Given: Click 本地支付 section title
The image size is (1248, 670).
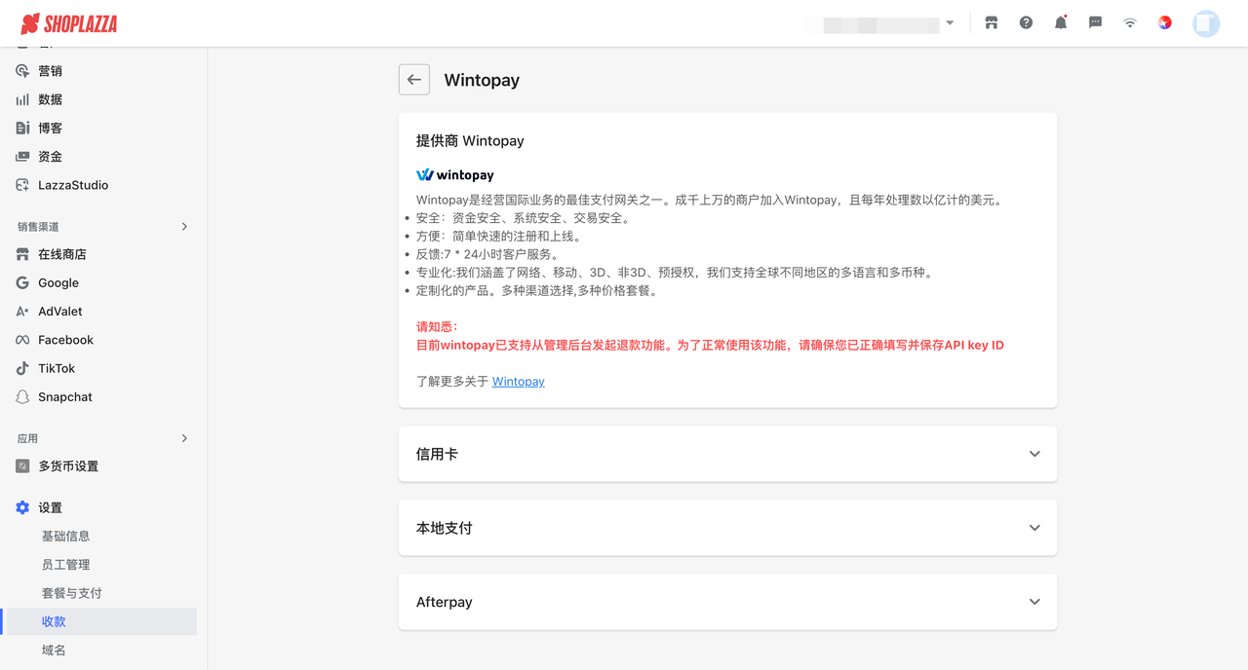Looking at the screenshot, I should (x=444, y=528).
